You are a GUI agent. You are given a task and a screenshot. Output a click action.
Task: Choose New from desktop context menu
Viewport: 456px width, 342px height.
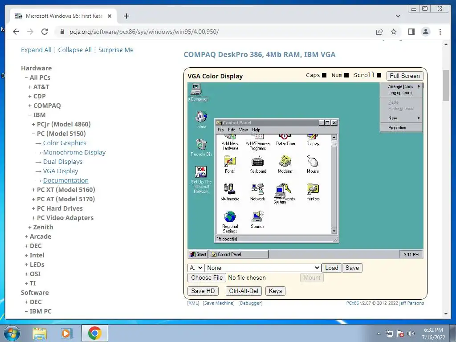coord(401,118)
